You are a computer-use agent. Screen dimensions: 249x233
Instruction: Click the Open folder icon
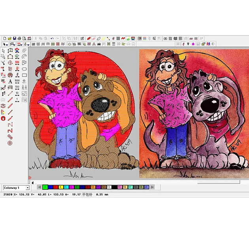9,38
